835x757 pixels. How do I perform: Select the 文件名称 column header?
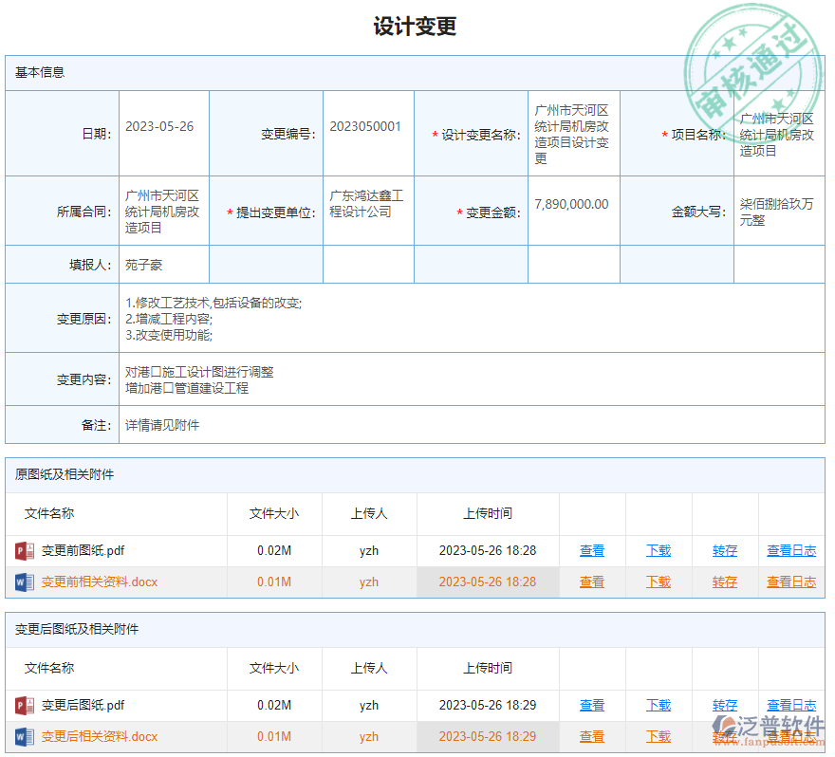coord(47,513)
